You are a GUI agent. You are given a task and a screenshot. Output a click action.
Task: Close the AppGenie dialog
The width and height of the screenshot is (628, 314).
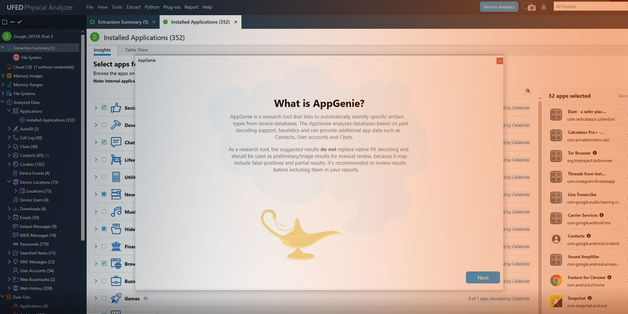coord(500,61)
